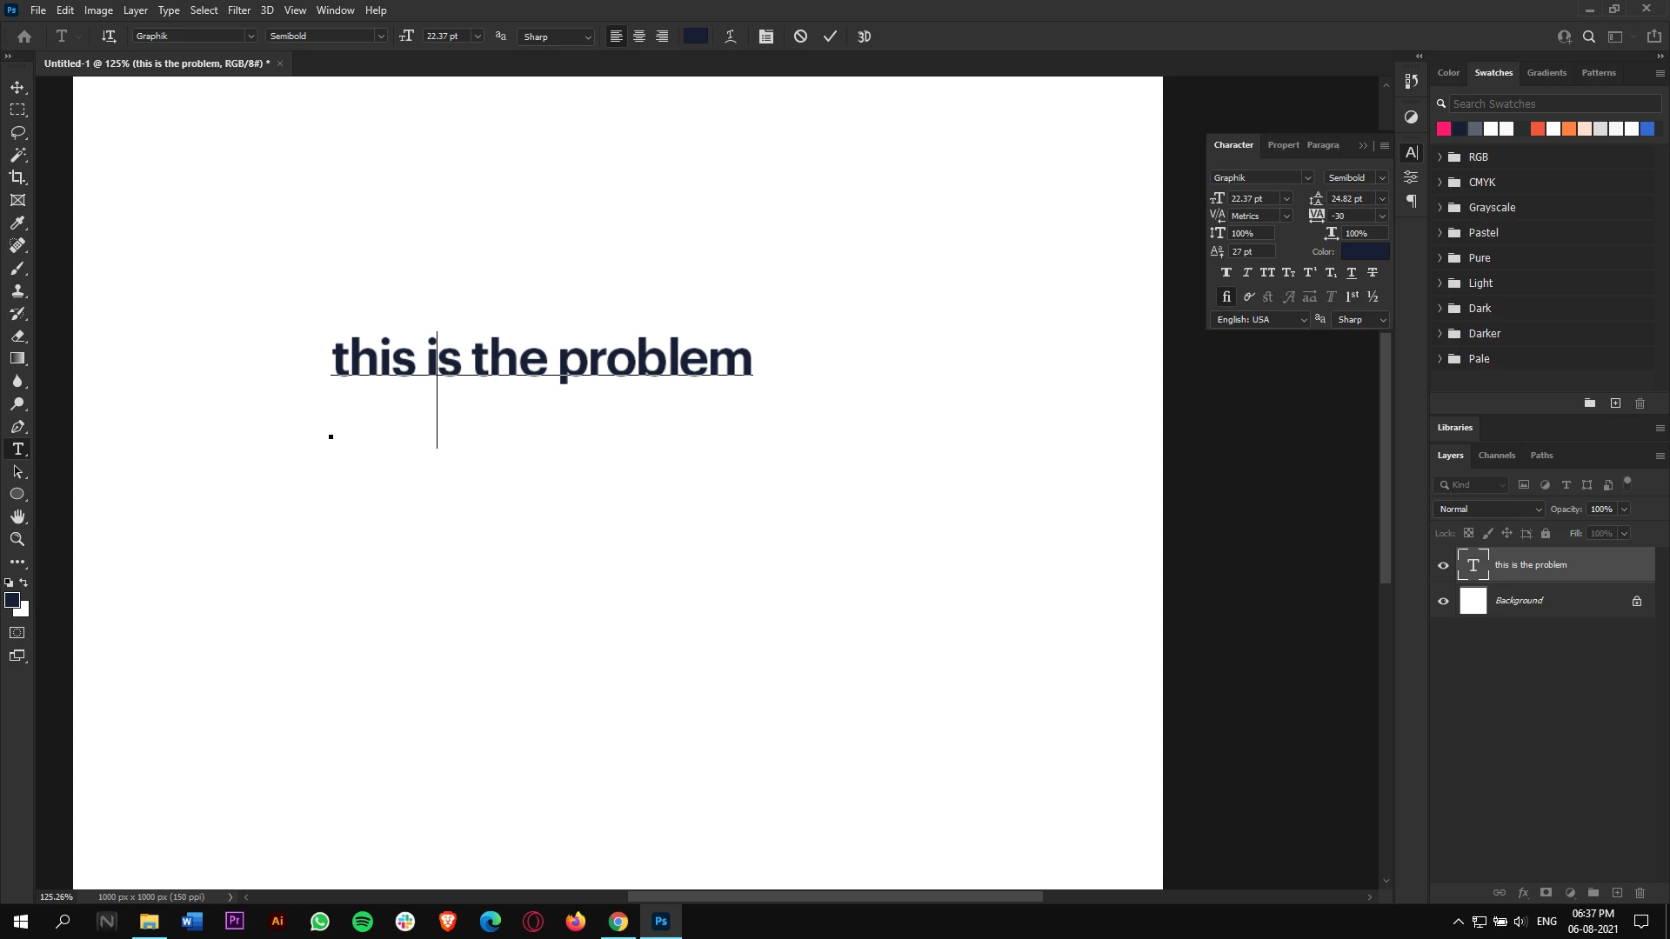Viewport: 1670px width, 939px height.
Task: Select the Crop tool
Action: (x=17, y=177)
